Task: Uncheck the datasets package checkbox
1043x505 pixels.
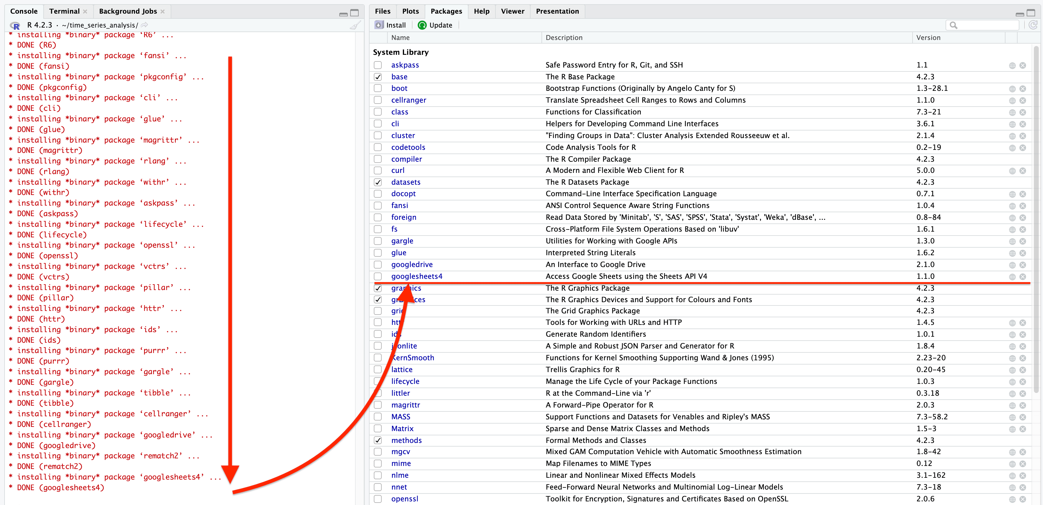Action: [378, 182]
